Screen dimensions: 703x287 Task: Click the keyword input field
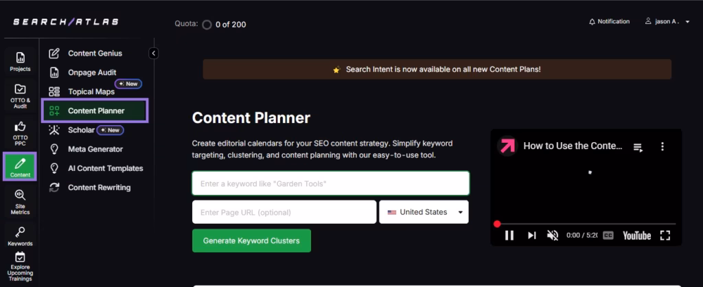[330, 183]
